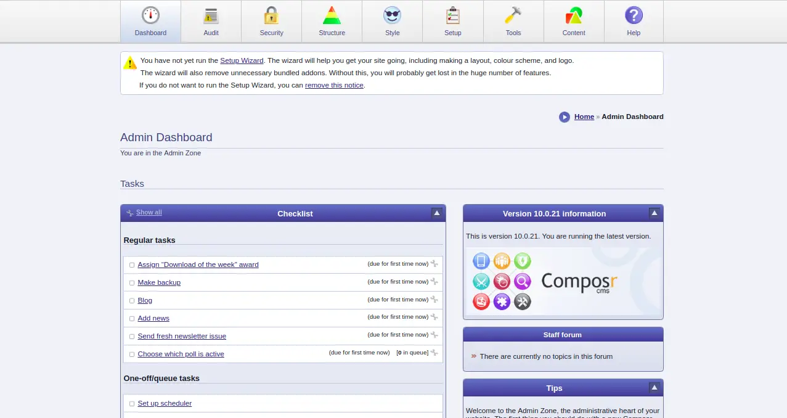Screen dimensions: 787x418
Task: Switch to the Dashboard tab
Action: [150, 22]
